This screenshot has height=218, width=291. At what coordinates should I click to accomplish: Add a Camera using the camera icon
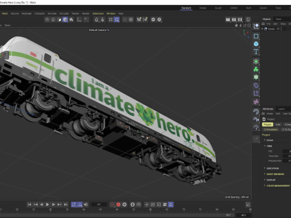[256, 119]
